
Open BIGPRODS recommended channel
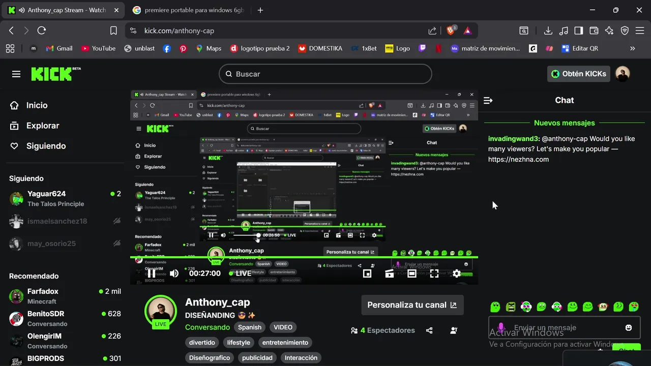65,359
